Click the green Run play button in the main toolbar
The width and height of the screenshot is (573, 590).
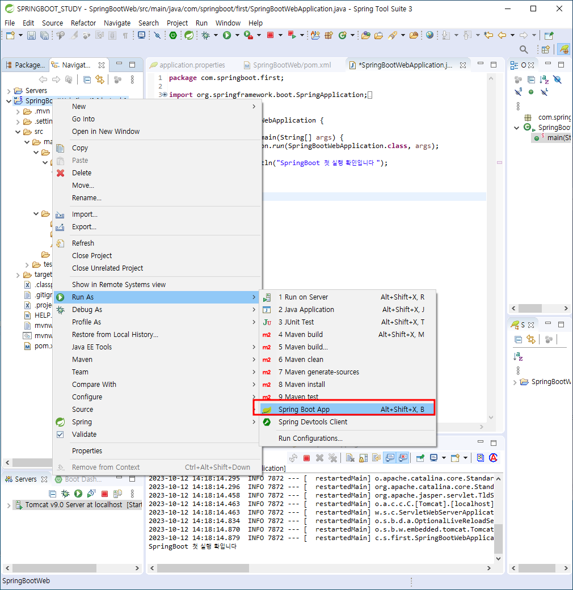click(x=227, y=35)
